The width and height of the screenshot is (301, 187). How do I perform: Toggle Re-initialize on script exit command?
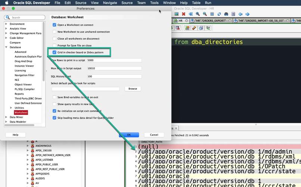coord(54,111)
